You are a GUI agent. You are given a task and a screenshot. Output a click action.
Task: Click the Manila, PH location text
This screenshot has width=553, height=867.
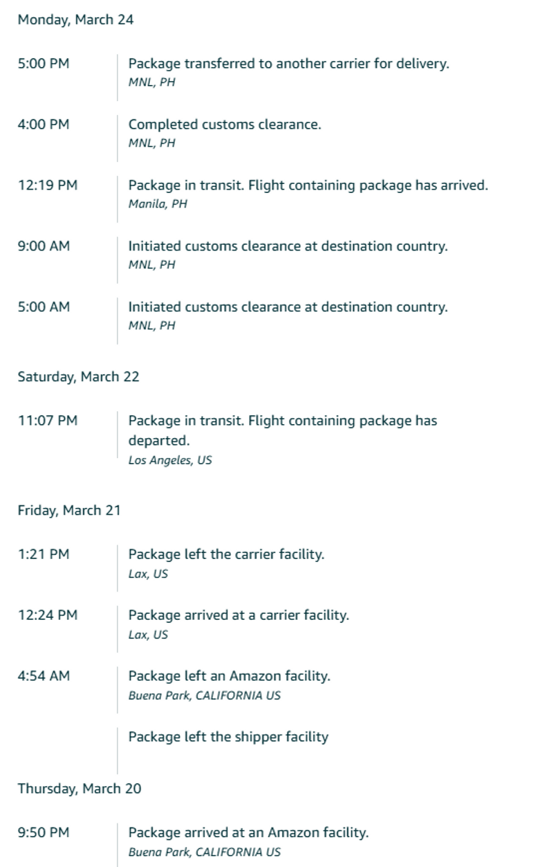coord(158,204)
